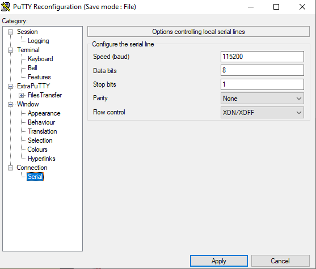Click the PuTTY icon in the title bar
The height and width of the screenshot is (269, 316).
[x=6, y=7]
